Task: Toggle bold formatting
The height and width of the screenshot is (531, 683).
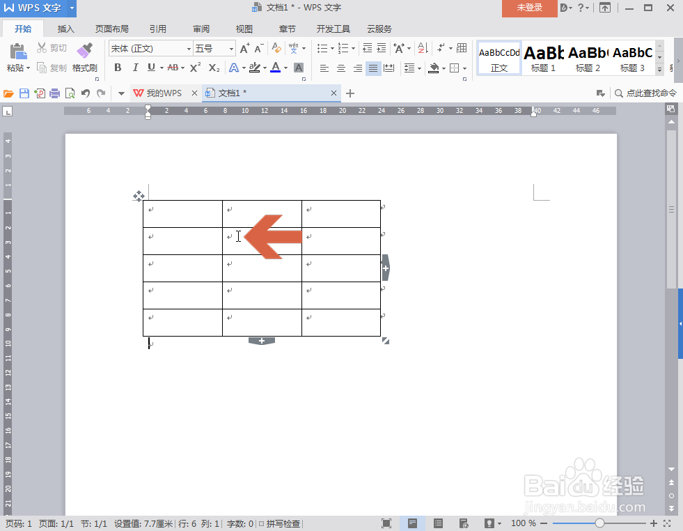Action: click(118, 68)
